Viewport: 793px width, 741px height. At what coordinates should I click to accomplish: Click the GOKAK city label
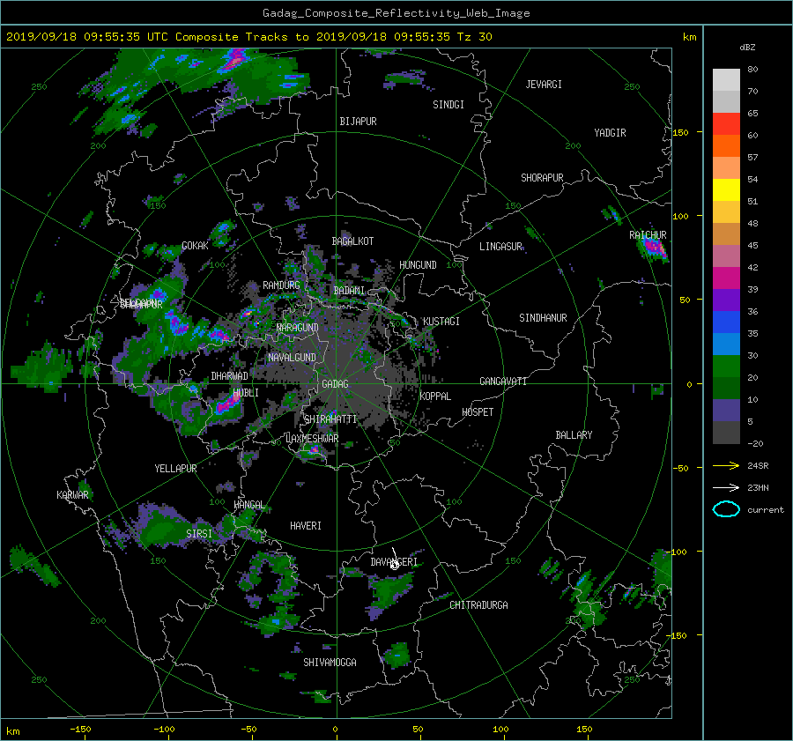pyautogui.click(x=195, y=246)
